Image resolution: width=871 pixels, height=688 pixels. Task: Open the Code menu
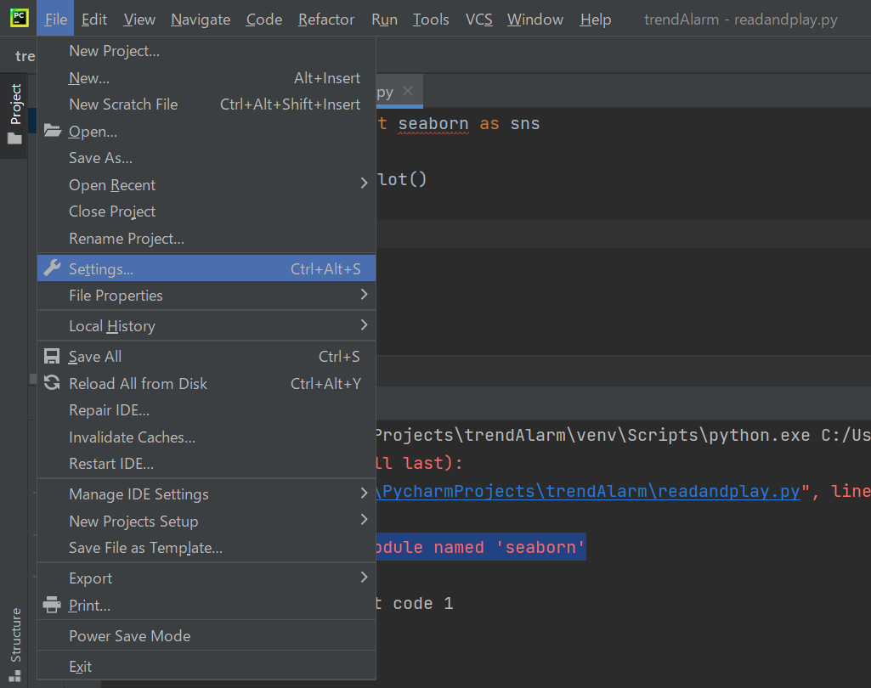(x=264, y=20)
